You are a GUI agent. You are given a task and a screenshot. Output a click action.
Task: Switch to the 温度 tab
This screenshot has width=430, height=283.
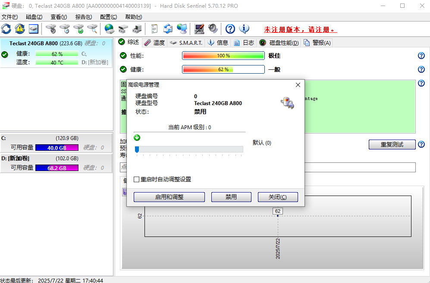pos(155,43)
